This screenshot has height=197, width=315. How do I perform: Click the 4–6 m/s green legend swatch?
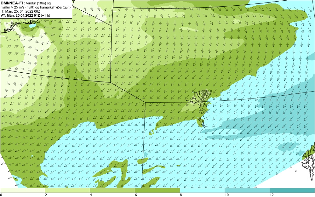pyautogui.click(x=112, y=190)
